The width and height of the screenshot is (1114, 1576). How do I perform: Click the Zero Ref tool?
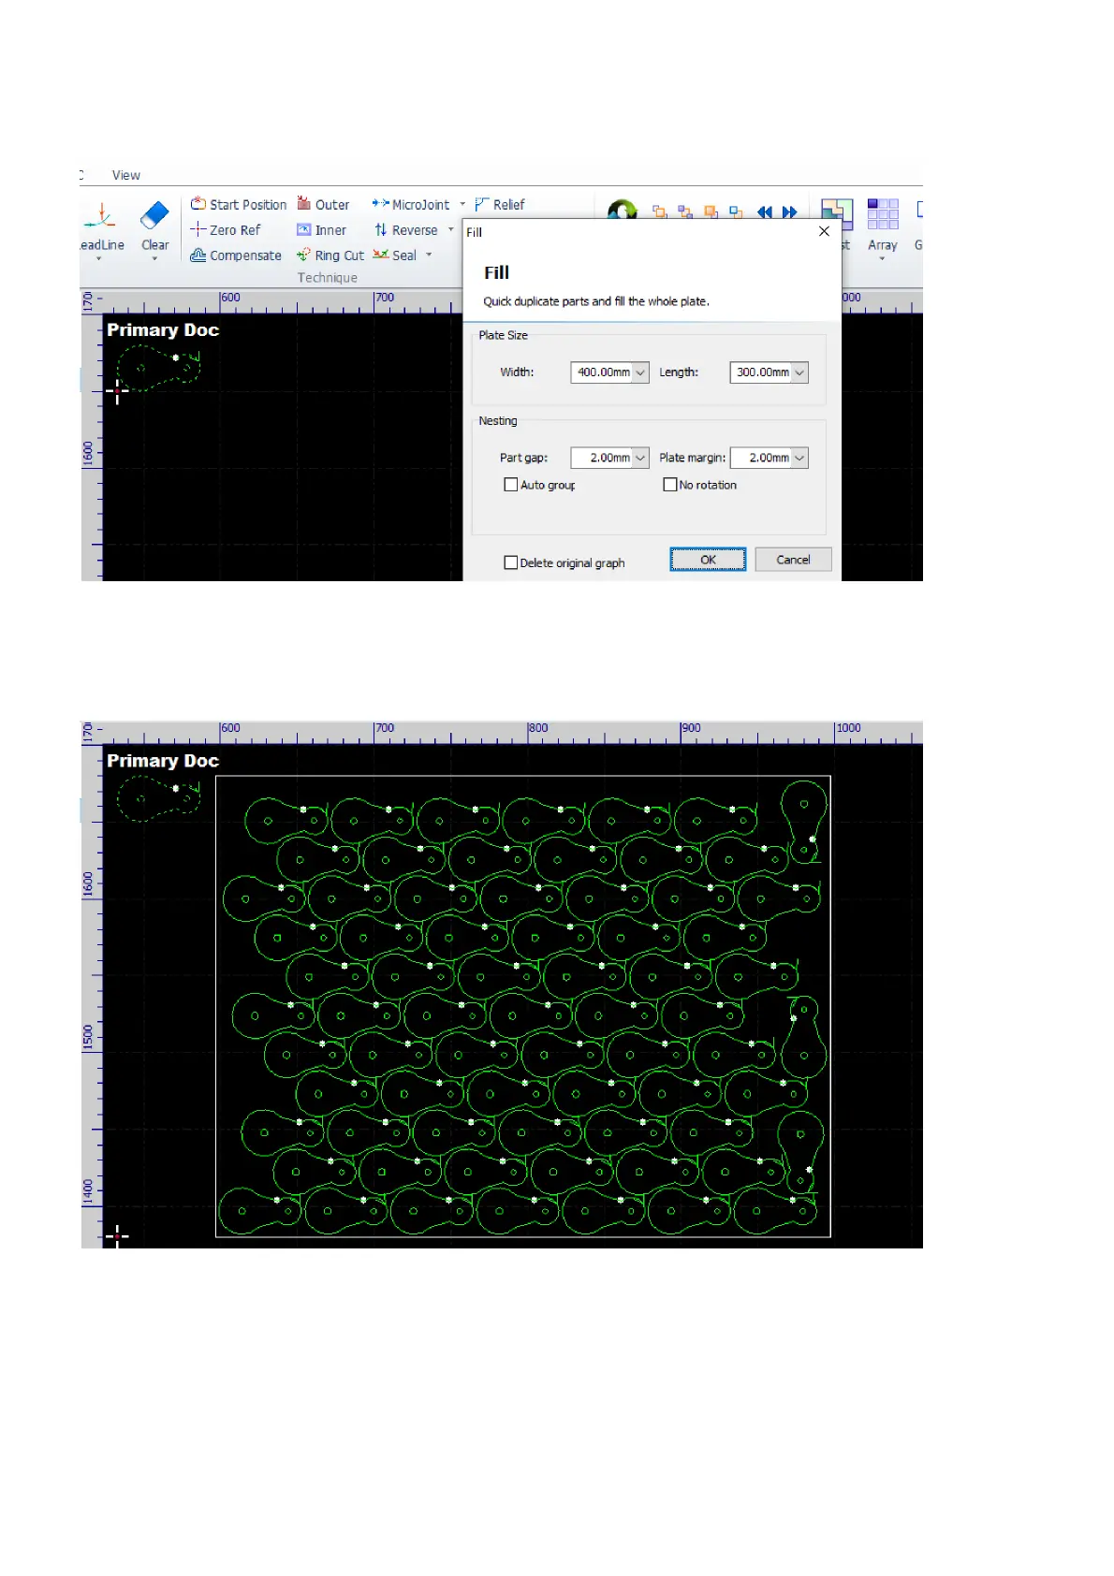(226, 229)
